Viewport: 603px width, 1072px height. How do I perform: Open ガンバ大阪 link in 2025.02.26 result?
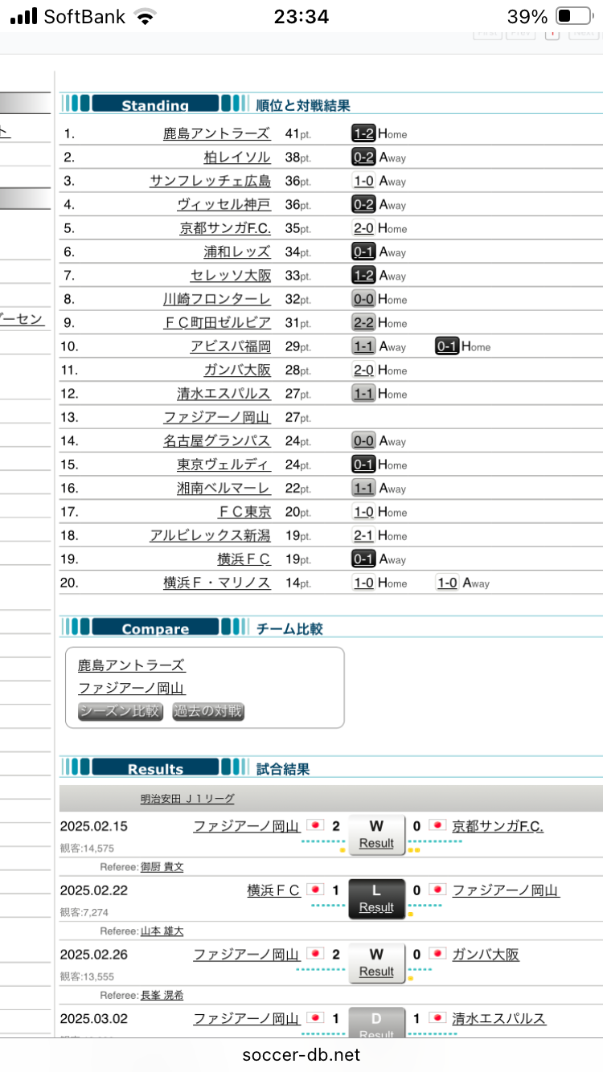[x=486, y=955]
